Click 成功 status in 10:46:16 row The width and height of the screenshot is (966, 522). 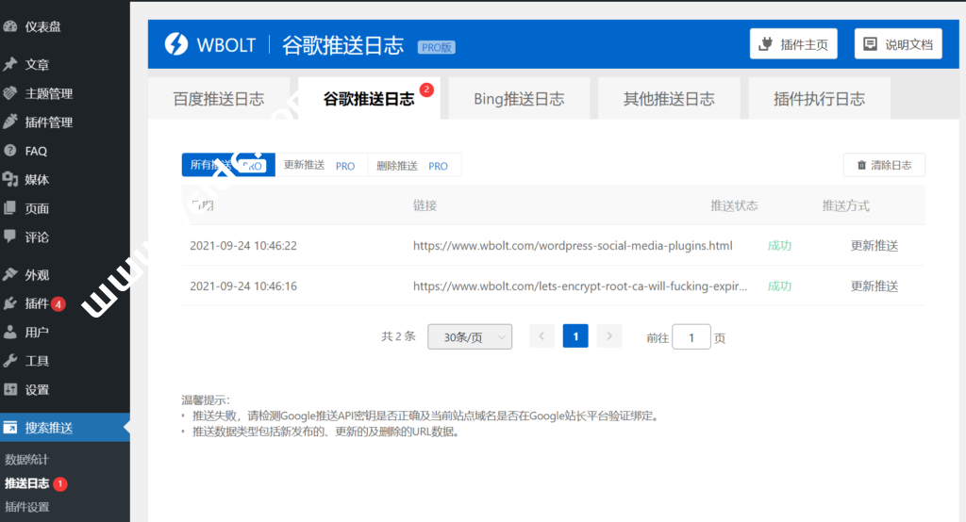point(779,286)
